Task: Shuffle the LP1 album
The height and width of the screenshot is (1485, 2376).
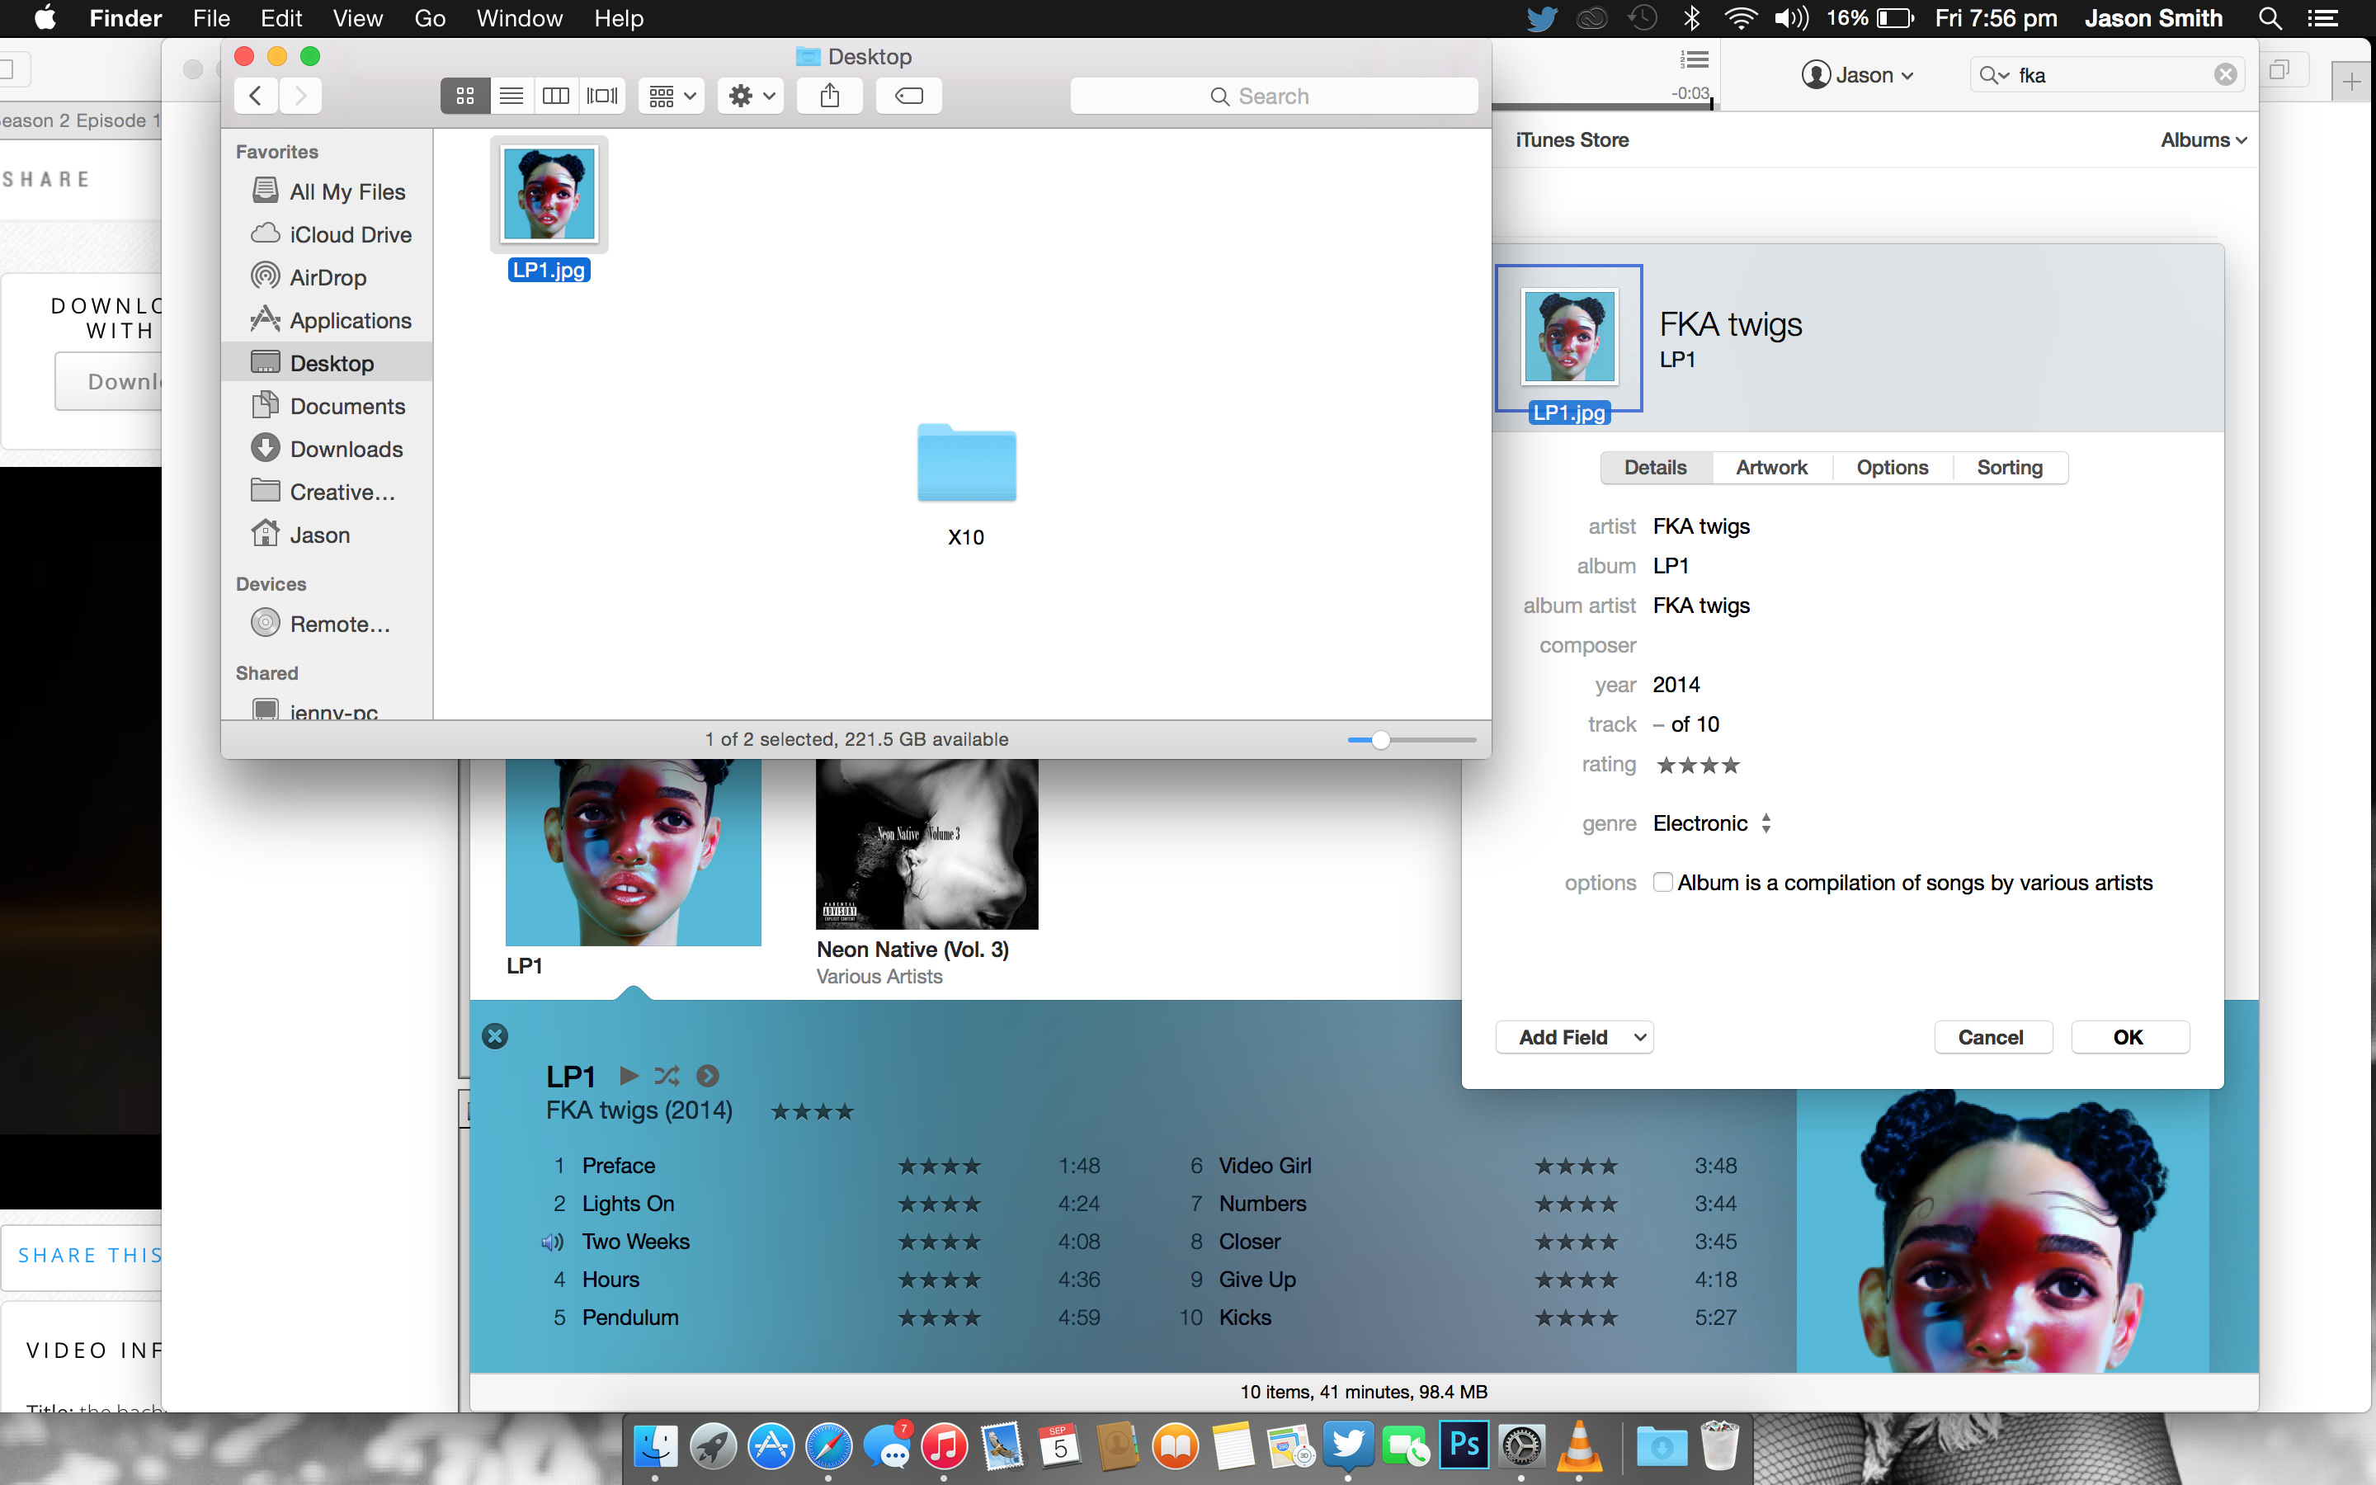Action: point(667,1076)
